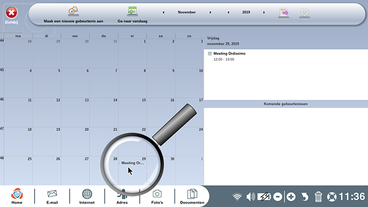Advance to next year arrow
368x207 pixels.
point(264,12)
